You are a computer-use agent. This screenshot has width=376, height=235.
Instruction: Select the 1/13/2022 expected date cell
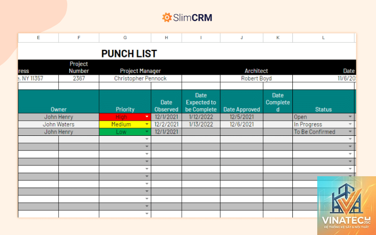[201, 124]
